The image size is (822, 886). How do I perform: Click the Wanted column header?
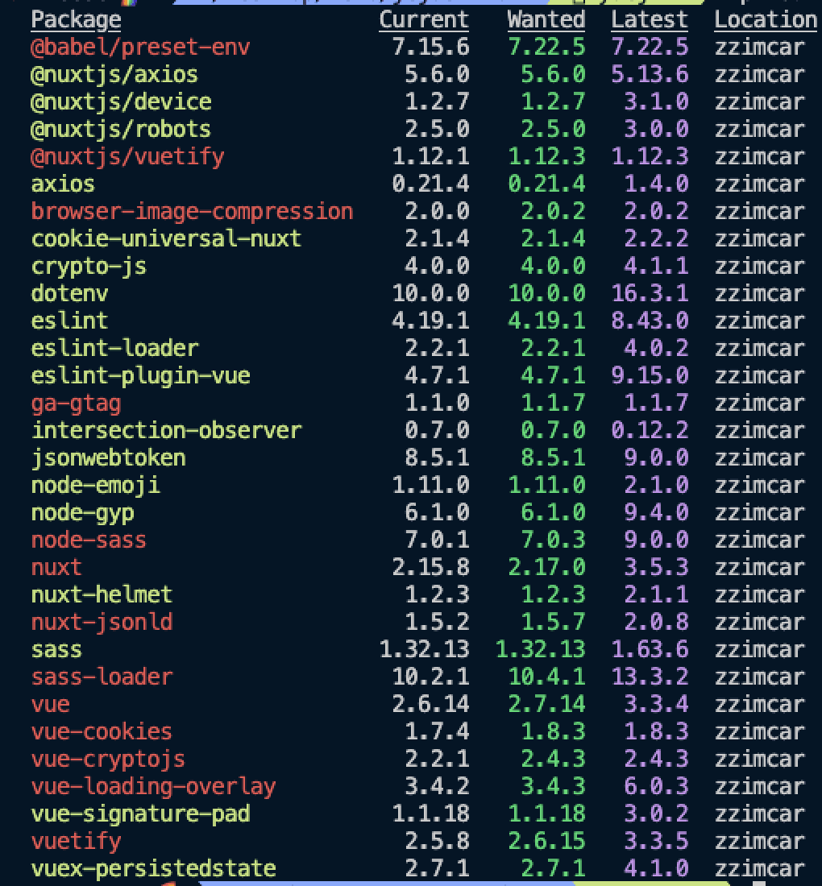[546, 19]
